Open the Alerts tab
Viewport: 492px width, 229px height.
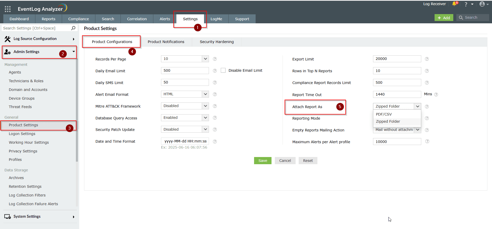click(x=165, y=19)
